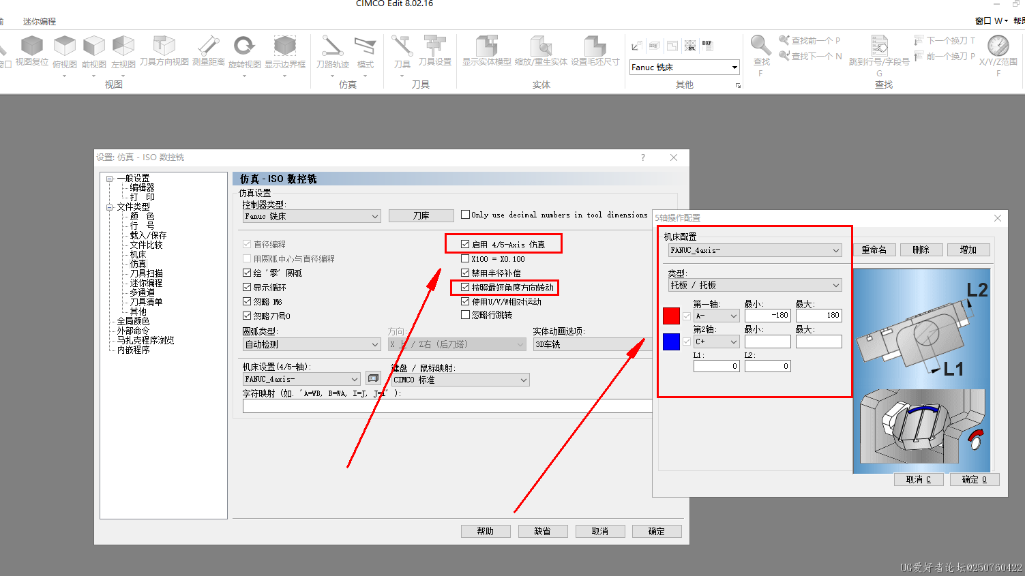Open the 类型 托板/托板 dropdown

755,285
